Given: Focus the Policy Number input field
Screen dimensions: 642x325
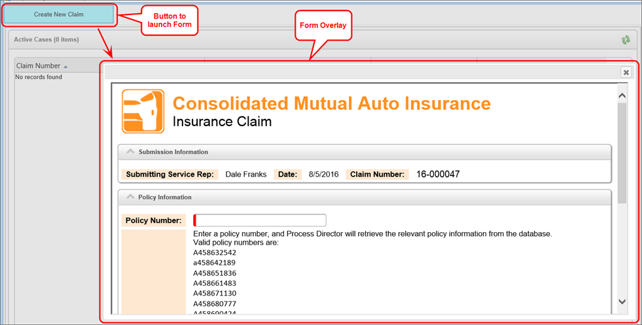Looking at the screenshot, I should [x=260, y=220].
